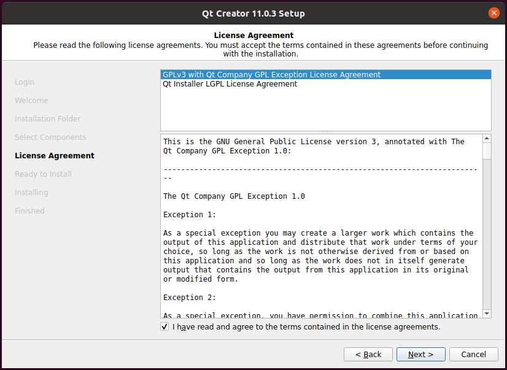Click the 'Exception 2:' heading in license text

pos(190,298)
